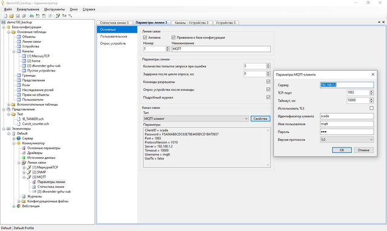This screenshot has width=387, height=231.
Task: Open the Справка menu
Action: pos(89,10)
